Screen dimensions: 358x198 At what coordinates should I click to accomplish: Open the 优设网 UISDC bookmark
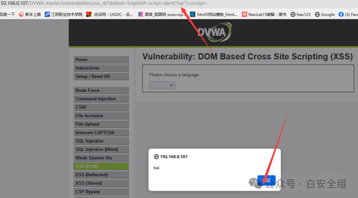109,14
